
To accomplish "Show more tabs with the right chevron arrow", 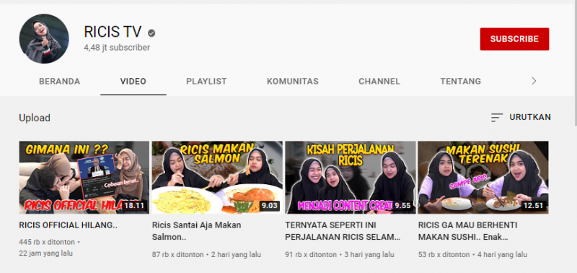I will pyautogui.click(x=534, y=81).
